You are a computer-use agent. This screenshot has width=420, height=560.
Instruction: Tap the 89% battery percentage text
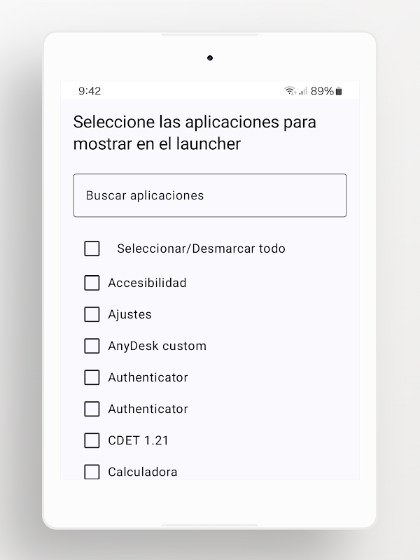coord(322,91)
